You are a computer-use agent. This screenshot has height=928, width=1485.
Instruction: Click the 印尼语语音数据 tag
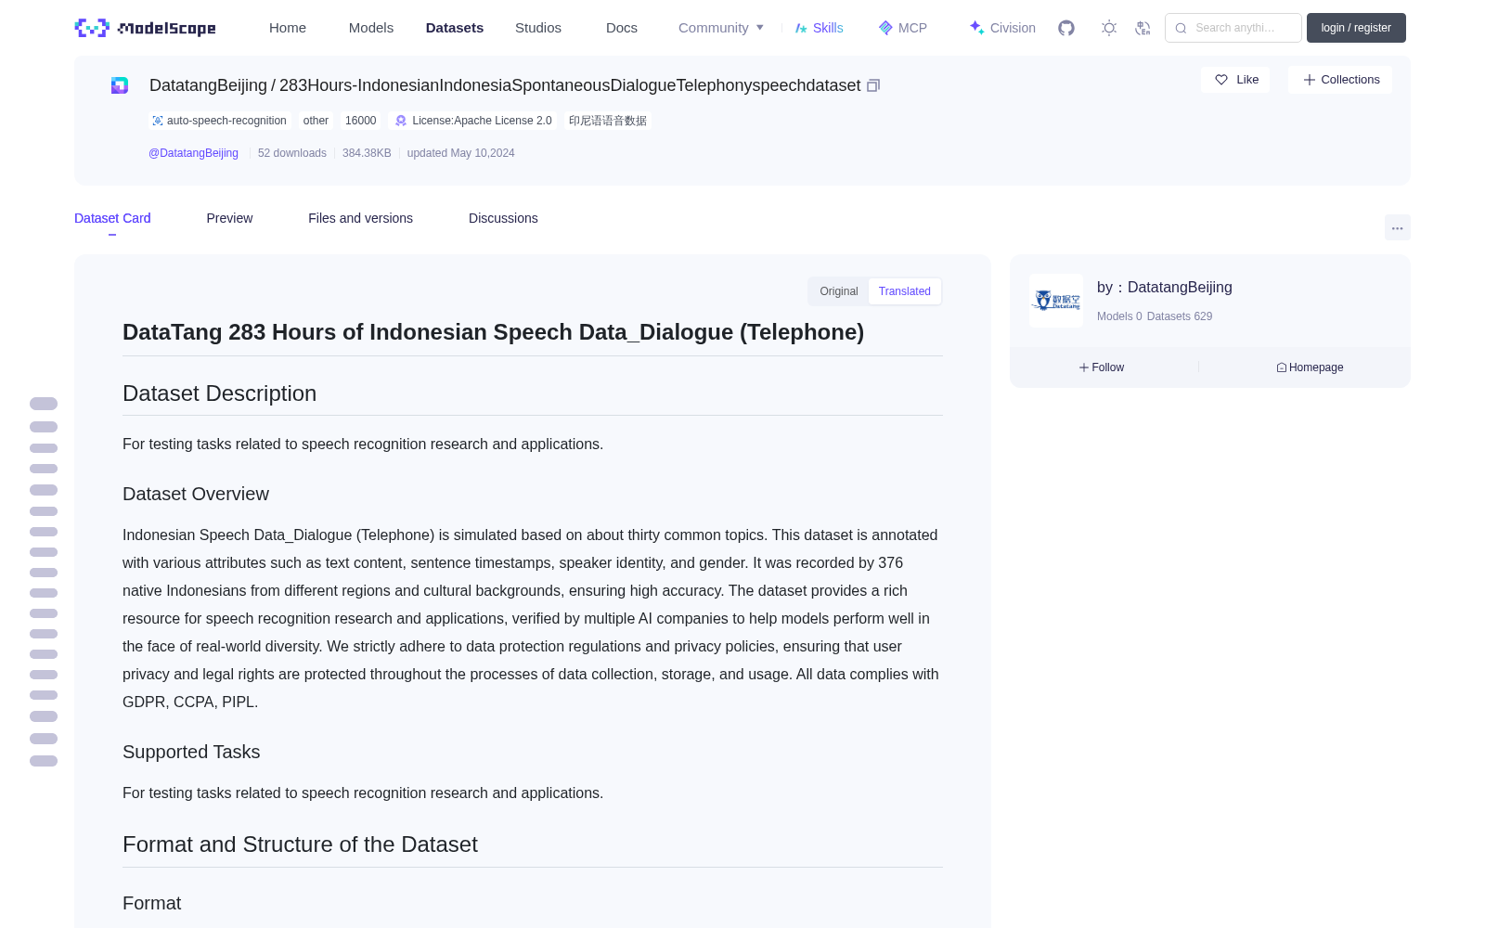(608, 121)
